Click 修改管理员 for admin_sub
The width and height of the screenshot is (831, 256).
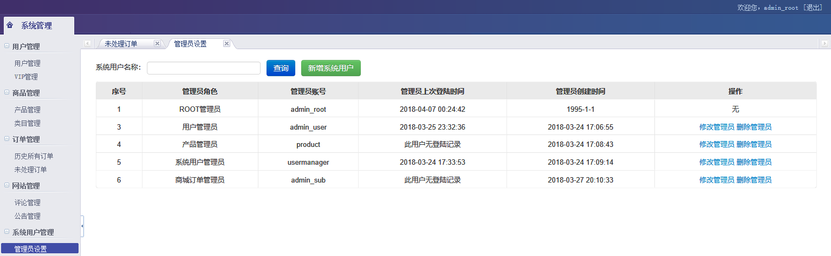click(717, 180)
